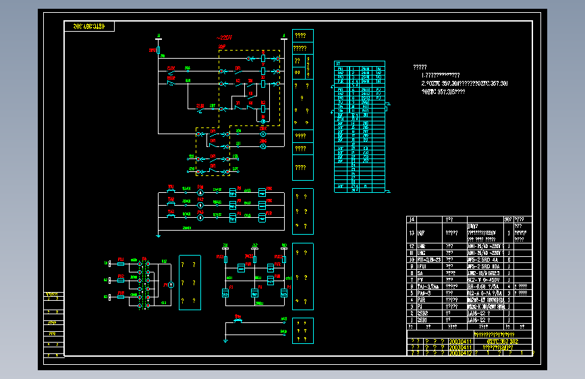
Task: Select the 2QF label above dashed box
Action: coord(222,47)
